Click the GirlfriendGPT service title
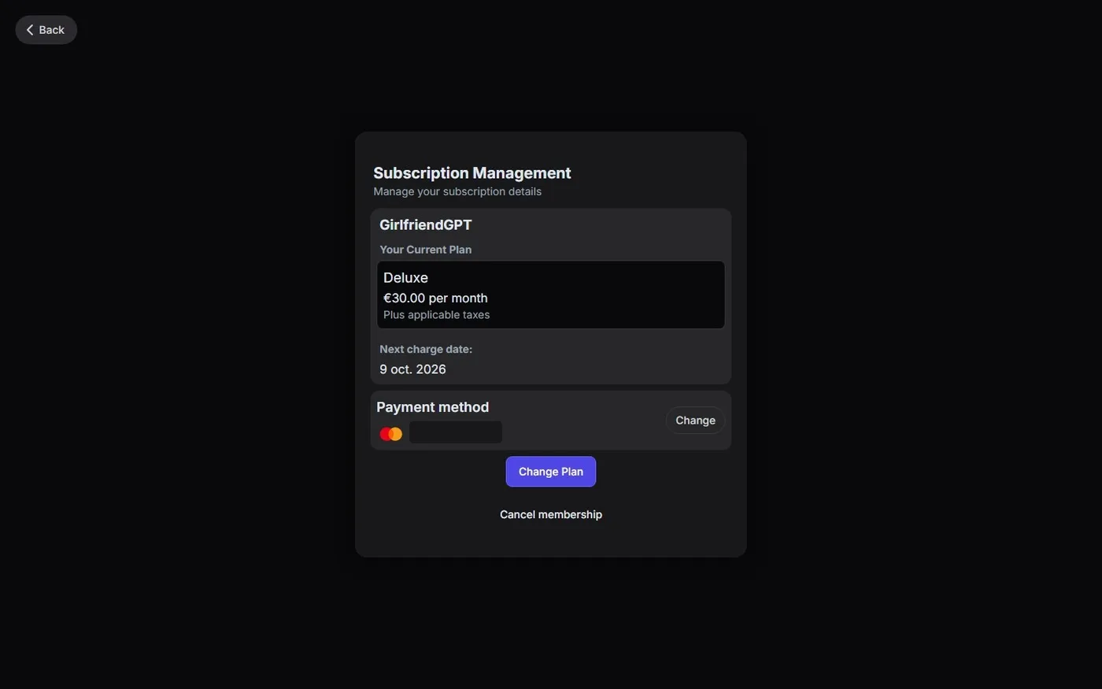Screen dimensions: 1102x689 [426, 225]
